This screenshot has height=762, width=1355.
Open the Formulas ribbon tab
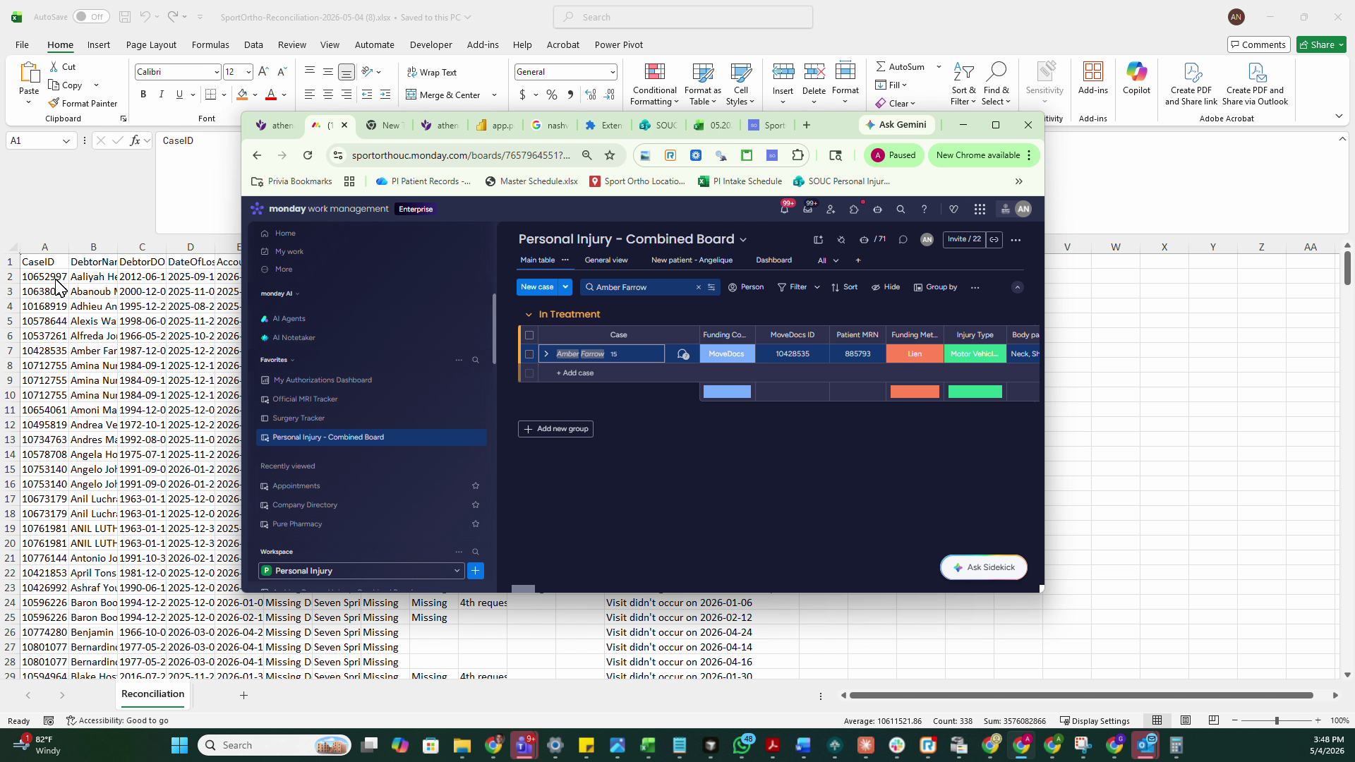[x=210, y=44]
